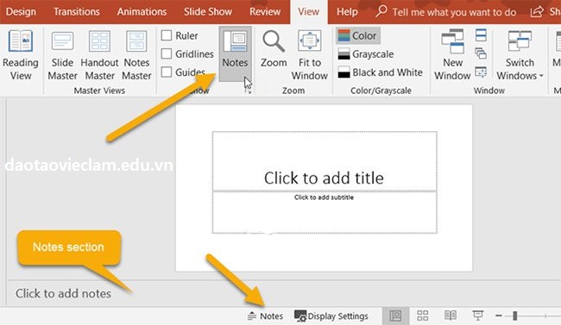Select Black and White view mode
Image resolution: width=561 pixels, height=325 pixels.
(381, 72)
